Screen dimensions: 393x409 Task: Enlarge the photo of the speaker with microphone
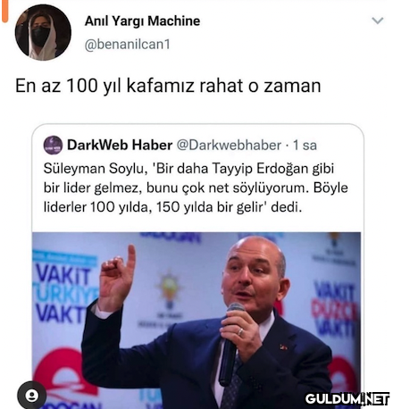click(x=196, y=321)
